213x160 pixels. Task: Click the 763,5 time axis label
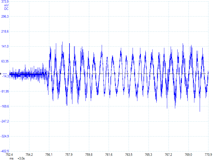tap(129, 155)
